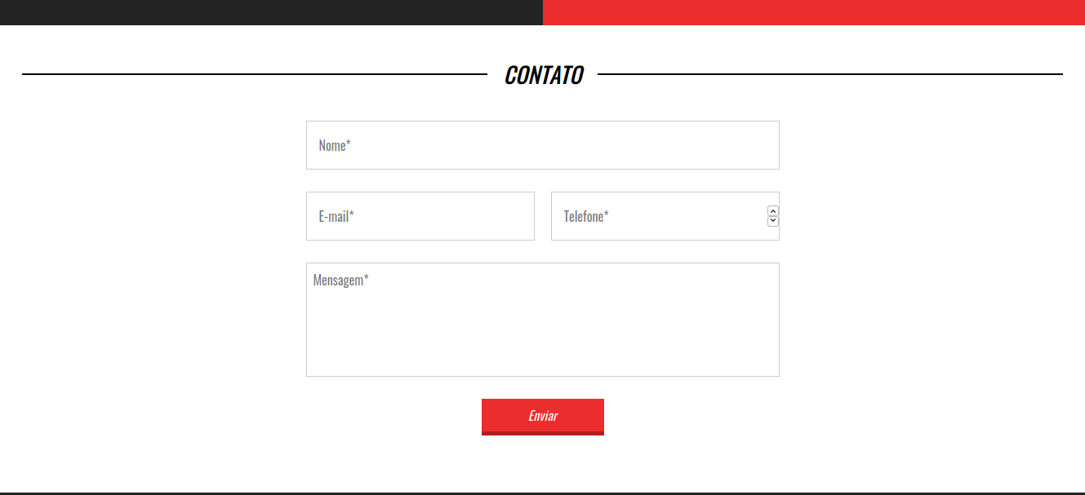Click the divider line right of CONTATO
This screenshot has height=495, width=1085.
[x=830, y=74]
